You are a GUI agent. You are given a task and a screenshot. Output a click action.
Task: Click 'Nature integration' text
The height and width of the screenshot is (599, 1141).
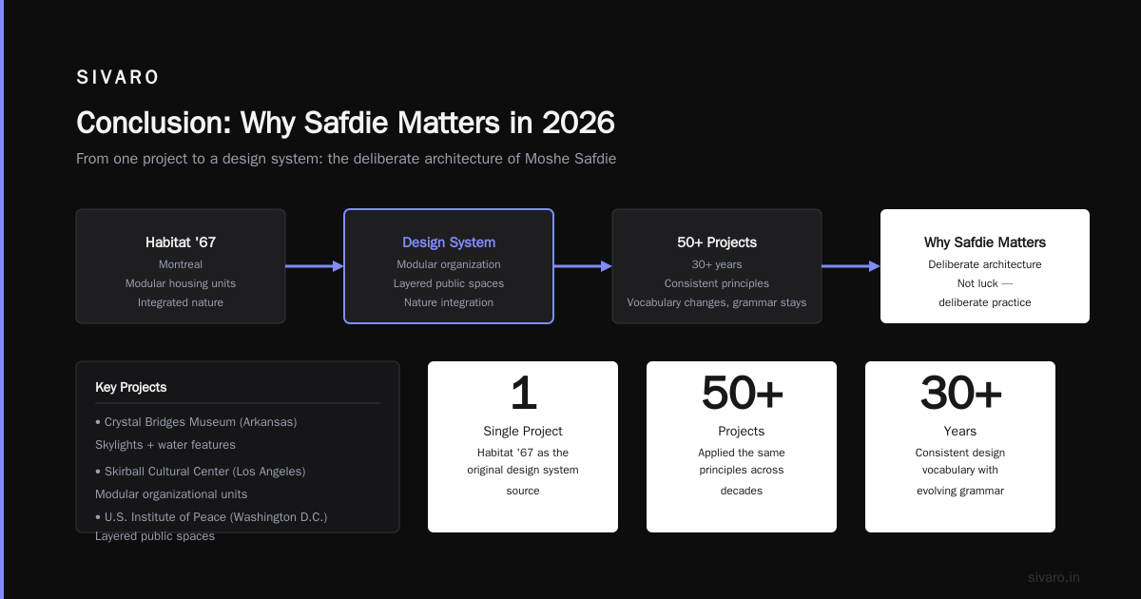(449, 302)
